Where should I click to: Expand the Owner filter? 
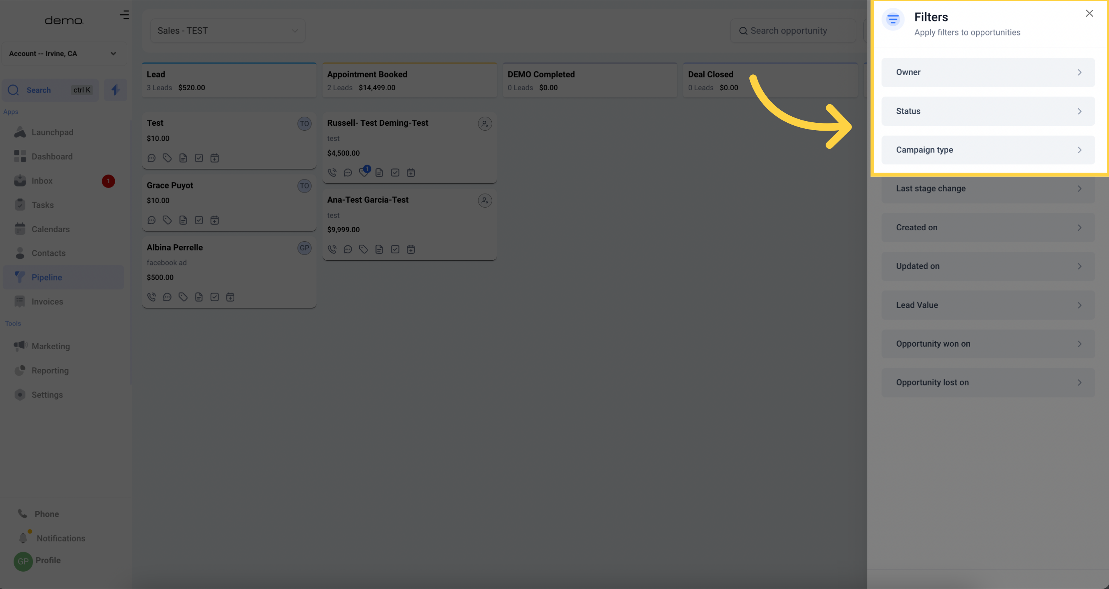pyautogui.click(x=987, y=72)
